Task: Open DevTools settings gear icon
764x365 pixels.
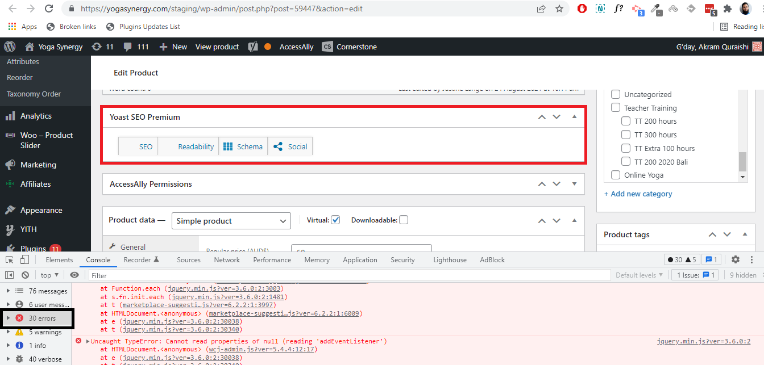Action: [x=736, y=259]
